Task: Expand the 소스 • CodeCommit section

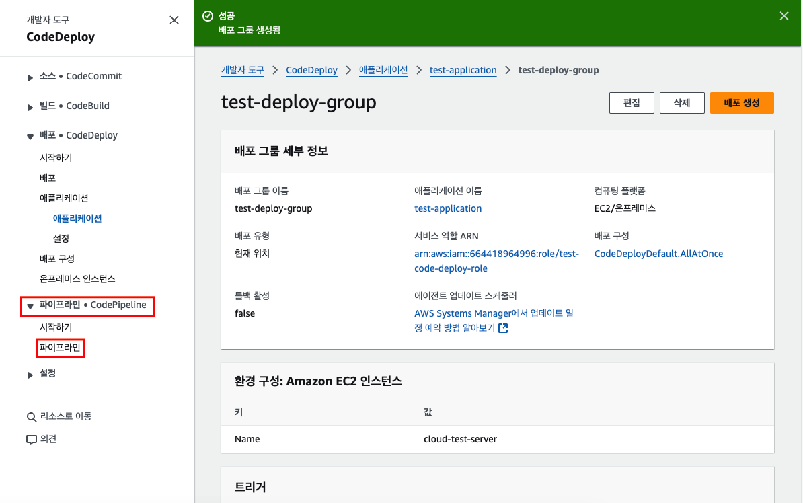Action: pos(30,77)
